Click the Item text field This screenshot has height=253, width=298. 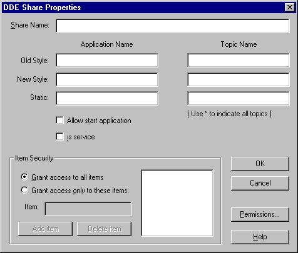[88, 209]
